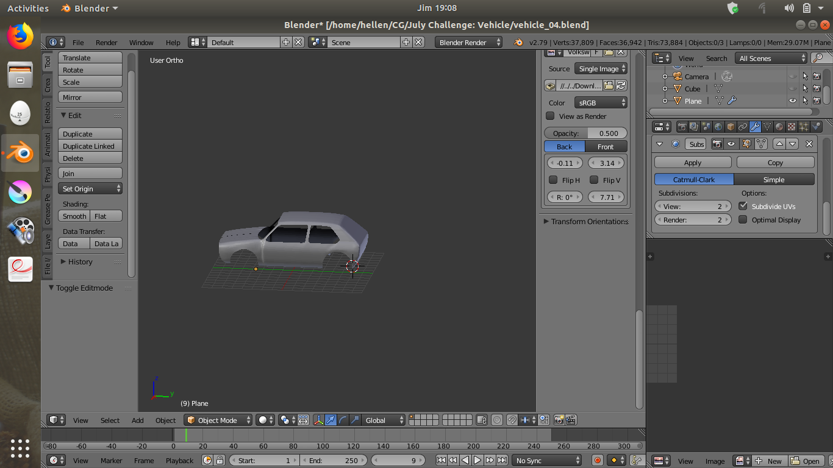
Task: Click the background image Opacity slider
Action: (x=585, y=133)
